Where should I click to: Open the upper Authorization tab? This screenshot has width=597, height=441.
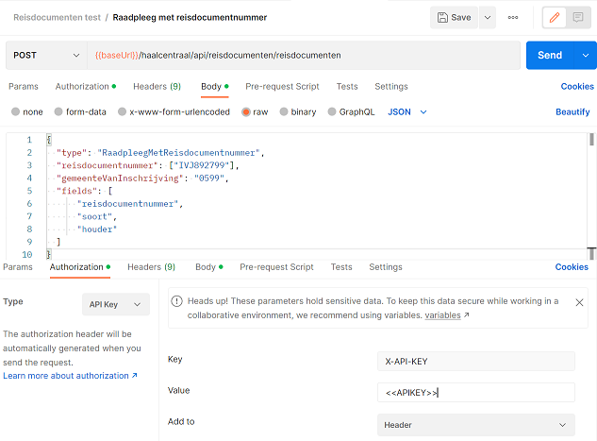click(x=86, y=87)
